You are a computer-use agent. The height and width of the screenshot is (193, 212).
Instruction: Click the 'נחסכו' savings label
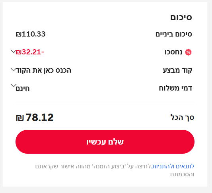pos(173,52)
